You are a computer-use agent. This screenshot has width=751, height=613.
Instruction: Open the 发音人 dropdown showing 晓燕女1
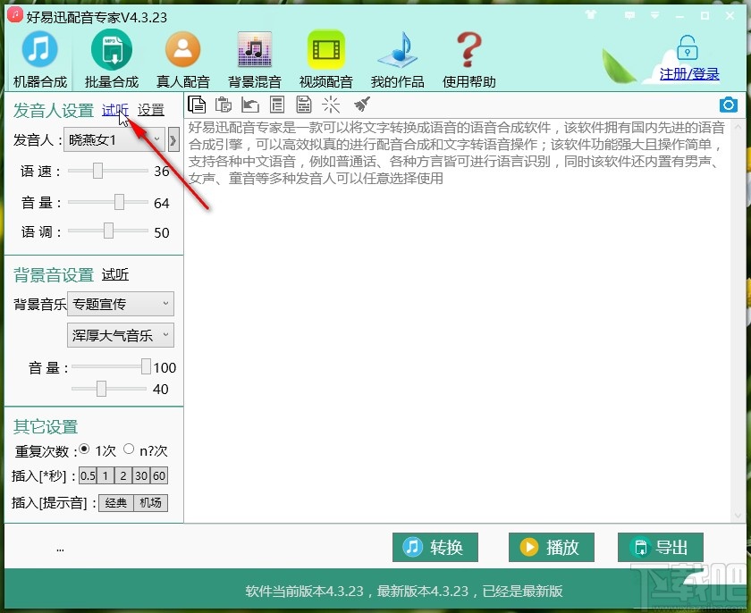(x=114, y=139)
